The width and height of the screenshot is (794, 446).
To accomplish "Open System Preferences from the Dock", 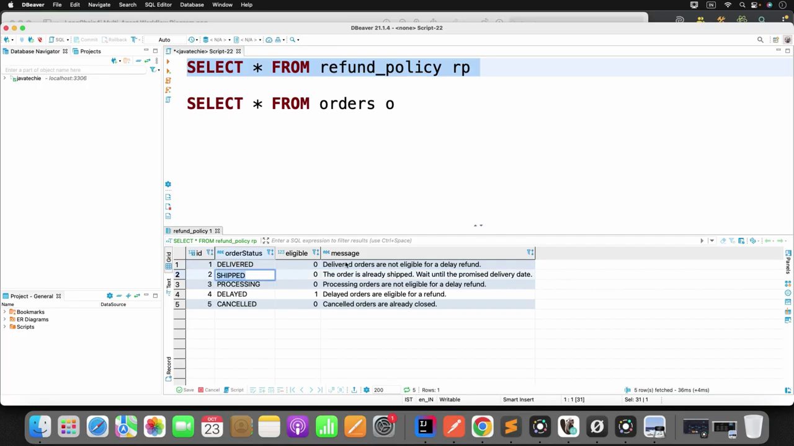I will 384,427.
